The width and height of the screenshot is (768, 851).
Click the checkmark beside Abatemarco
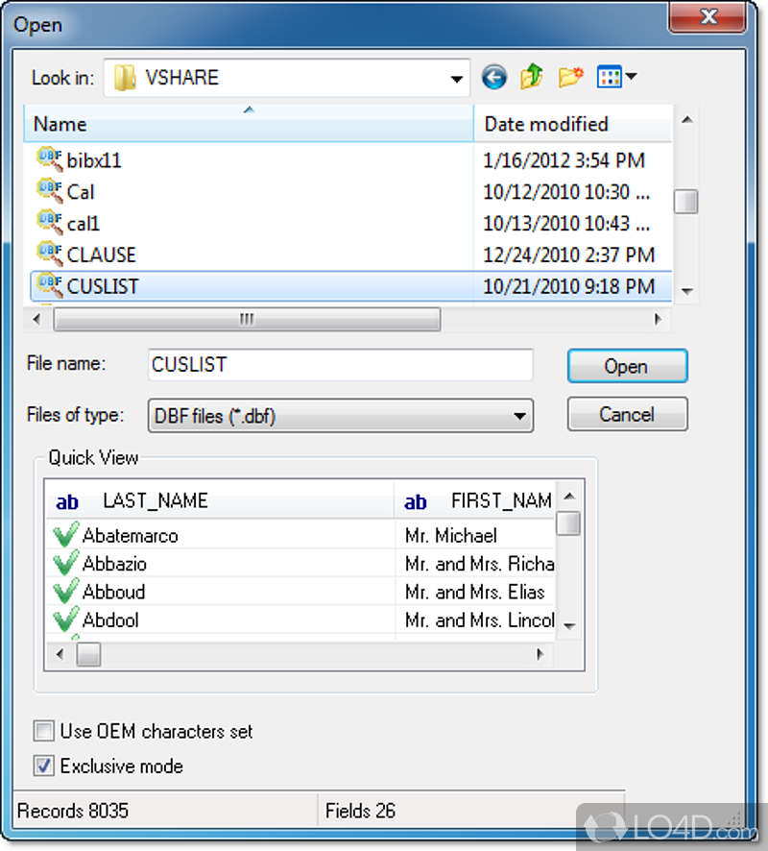coord(65,534)
